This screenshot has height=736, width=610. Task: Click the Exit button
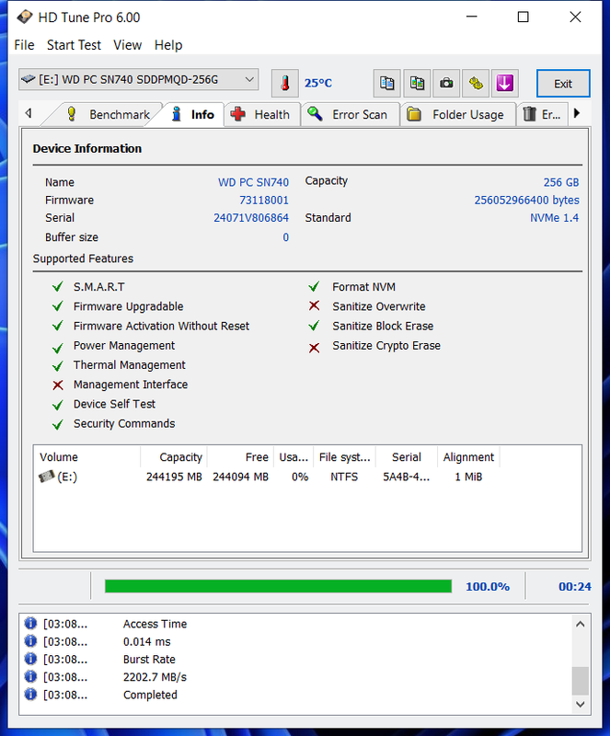coord(563,84)
